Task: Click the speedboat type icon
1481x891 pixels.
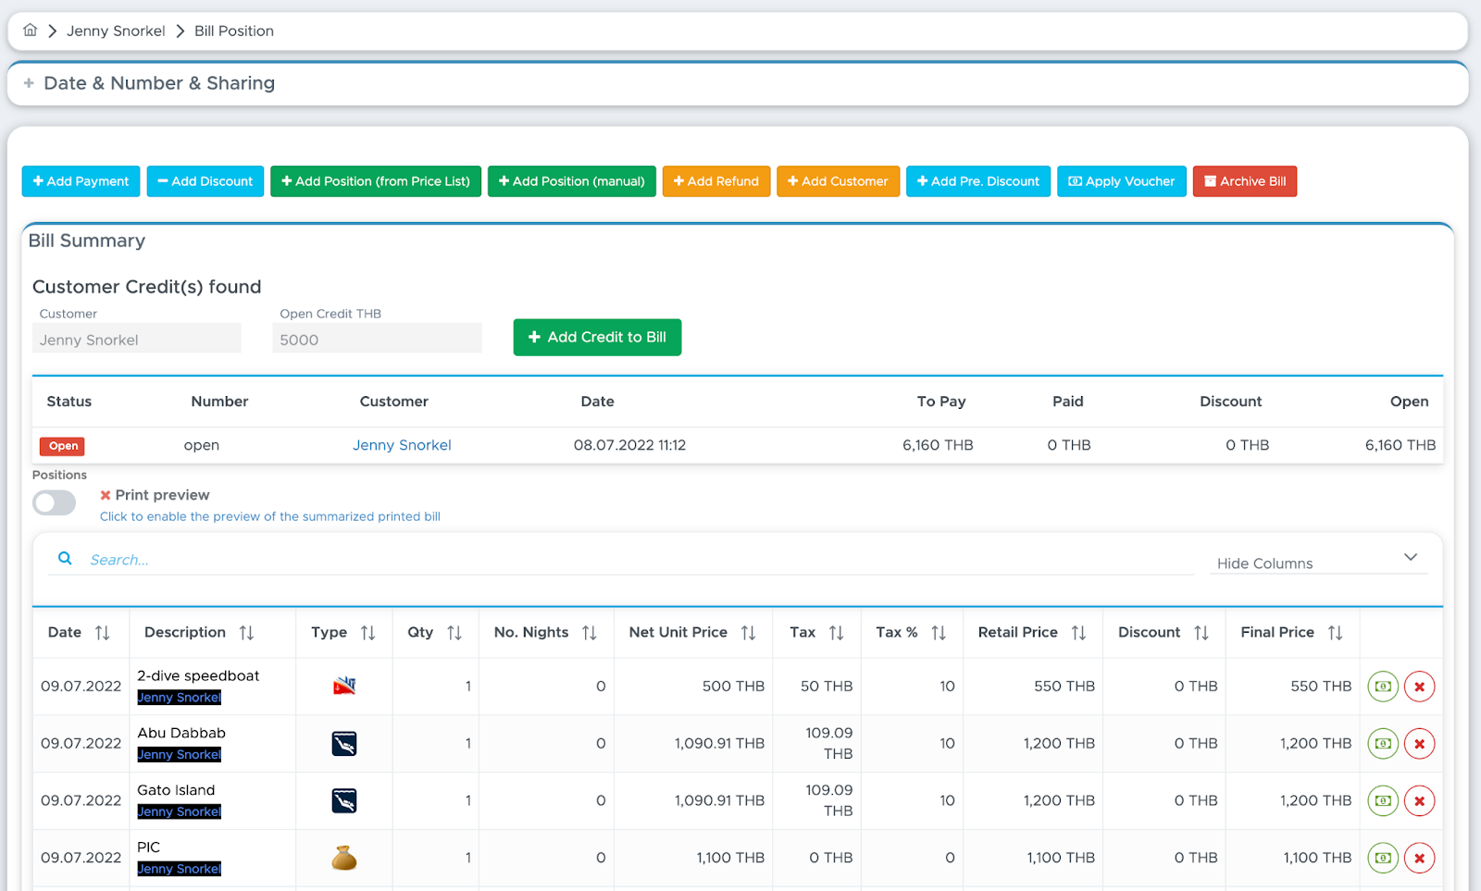Action: point(344,686)
